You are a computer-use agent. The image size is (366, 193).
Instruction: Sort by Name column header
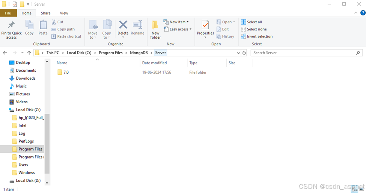(62, 63)
